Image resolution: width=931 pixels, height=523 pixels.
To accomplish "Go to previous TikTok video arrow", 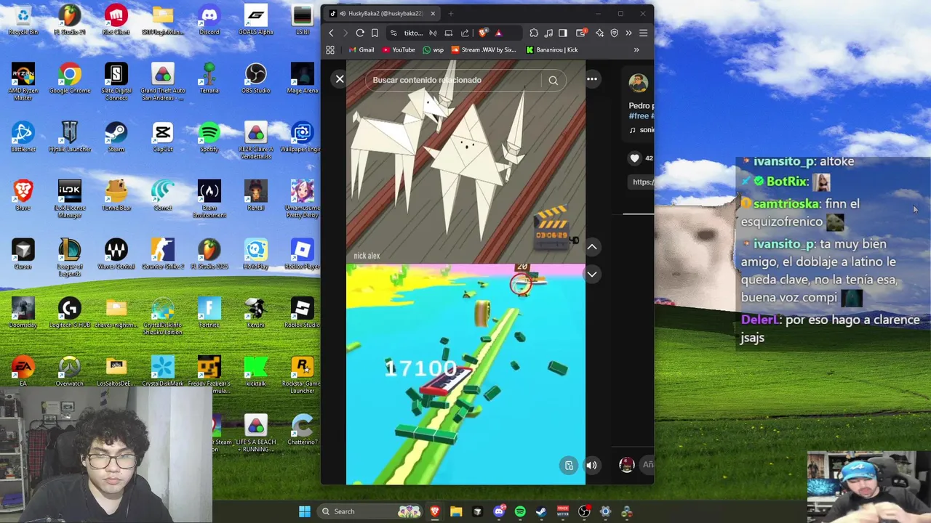I will [592, 247].
